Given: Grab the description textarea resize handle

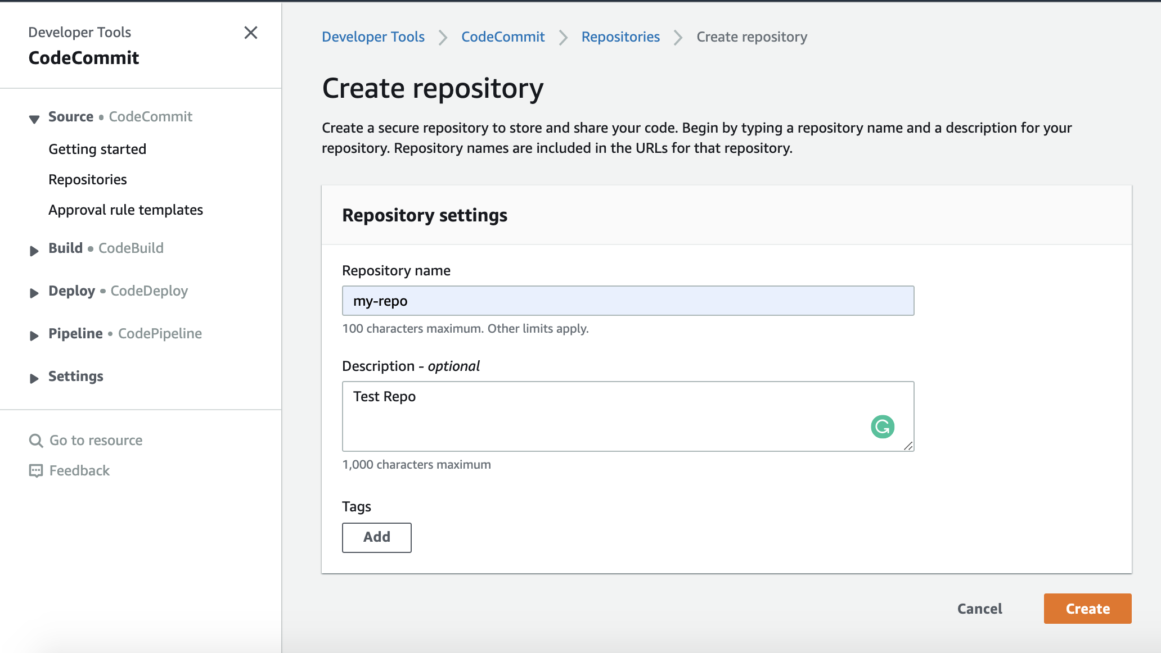Looking at the screenshot, I should [908, 446].
